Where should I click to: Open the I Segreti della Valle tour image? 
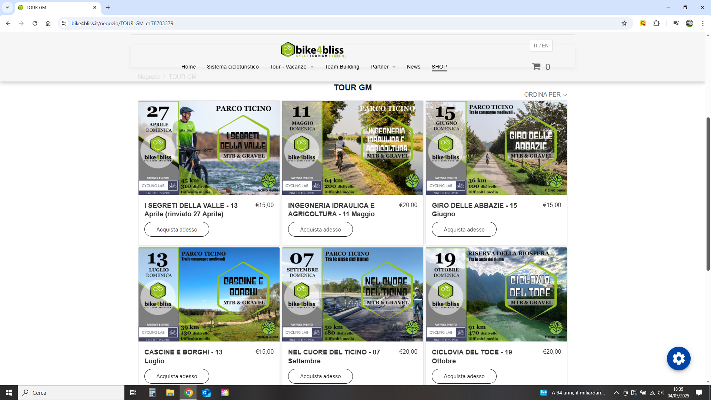(x=209, y=147)
